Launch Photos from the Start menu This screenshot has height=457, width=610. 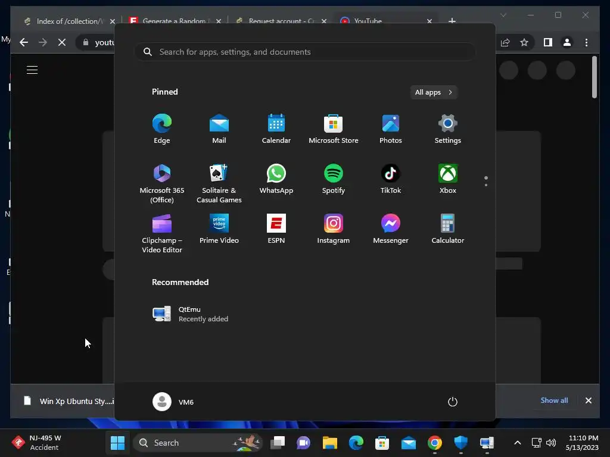391,129
